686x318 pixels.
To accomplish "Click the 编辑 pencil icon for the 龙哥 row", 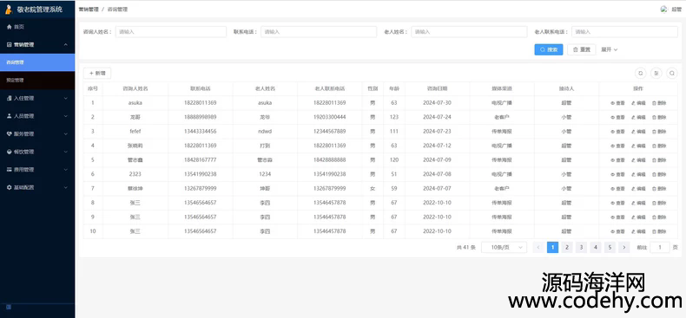I will [634, 117].
